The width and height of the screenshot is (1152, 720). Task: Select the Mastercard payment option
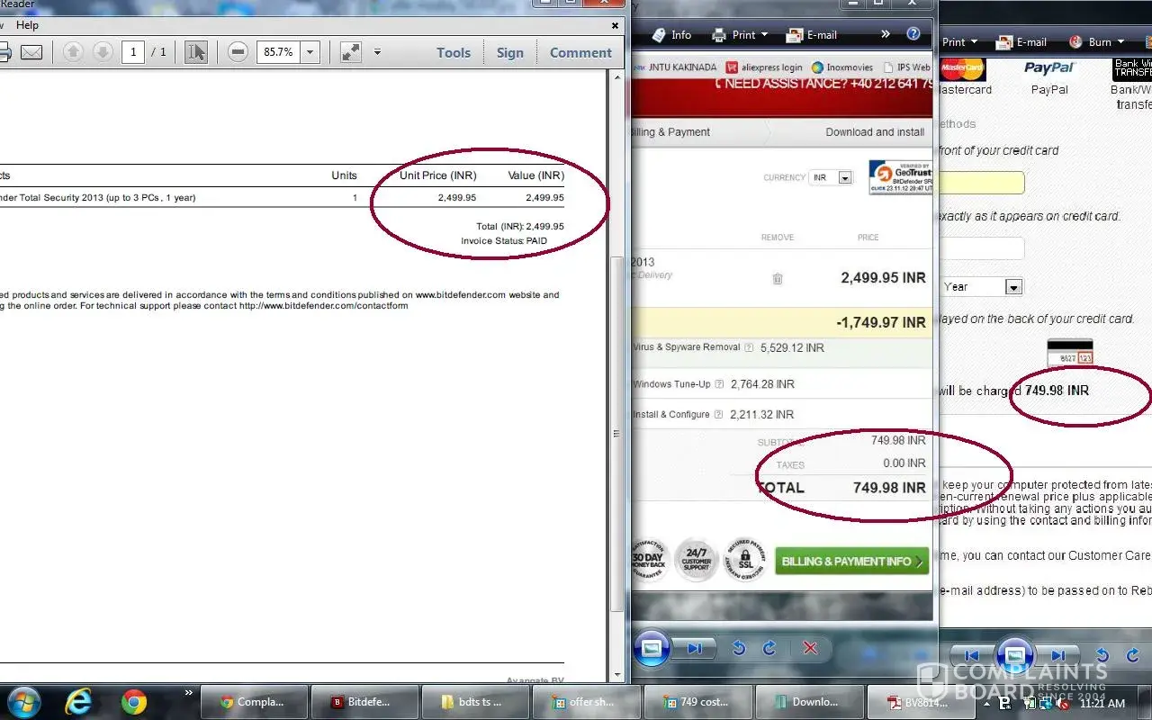(964, 77)
